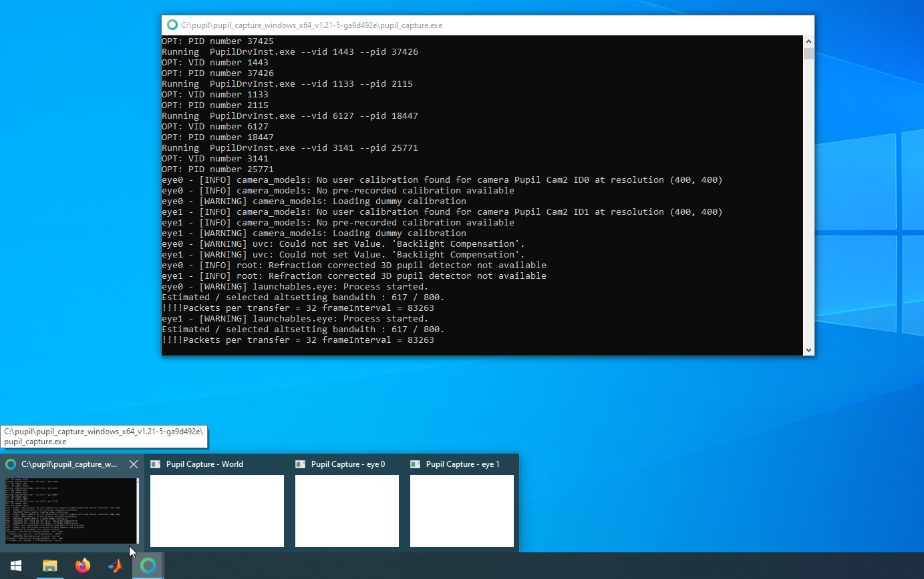Viewport: 924px width, 579px height.
Task: Click eye1 'Loading dummy calibration' warning line
Action: pyautogui.click(x=314, y=233)
